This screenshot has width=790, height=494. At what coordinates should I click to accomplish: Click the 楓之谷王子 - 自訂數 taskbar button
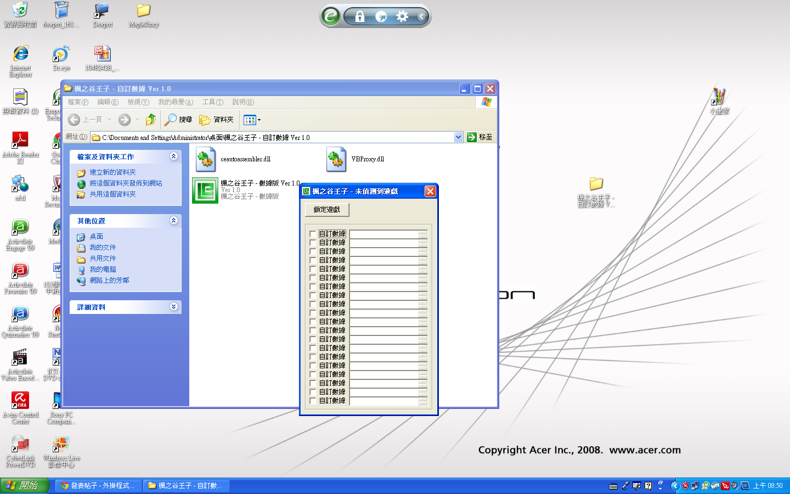coord(187,486)
